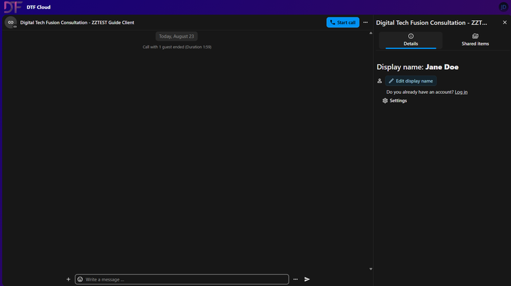Click the chat scrollbar up arrow

tap(370, 33)
